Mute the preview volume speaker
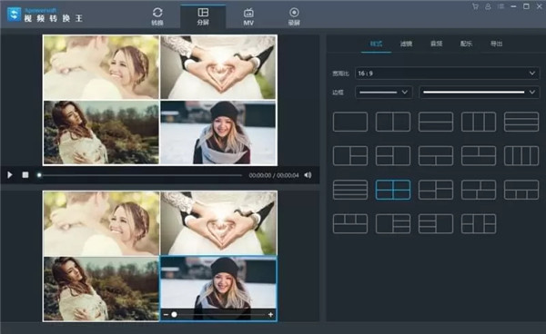The height and width of the screenshot is (334, 546). 308,175
